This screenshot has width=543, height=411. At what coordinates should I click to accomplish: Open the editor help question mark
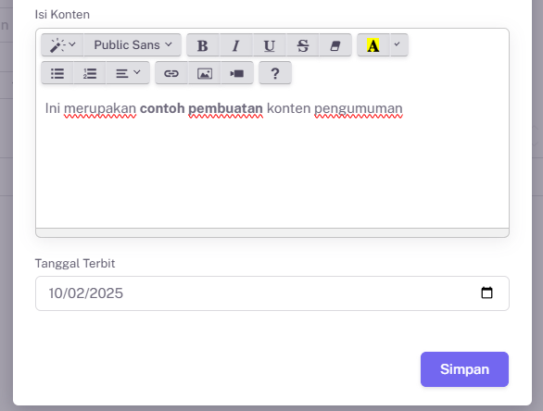point(275,73)
